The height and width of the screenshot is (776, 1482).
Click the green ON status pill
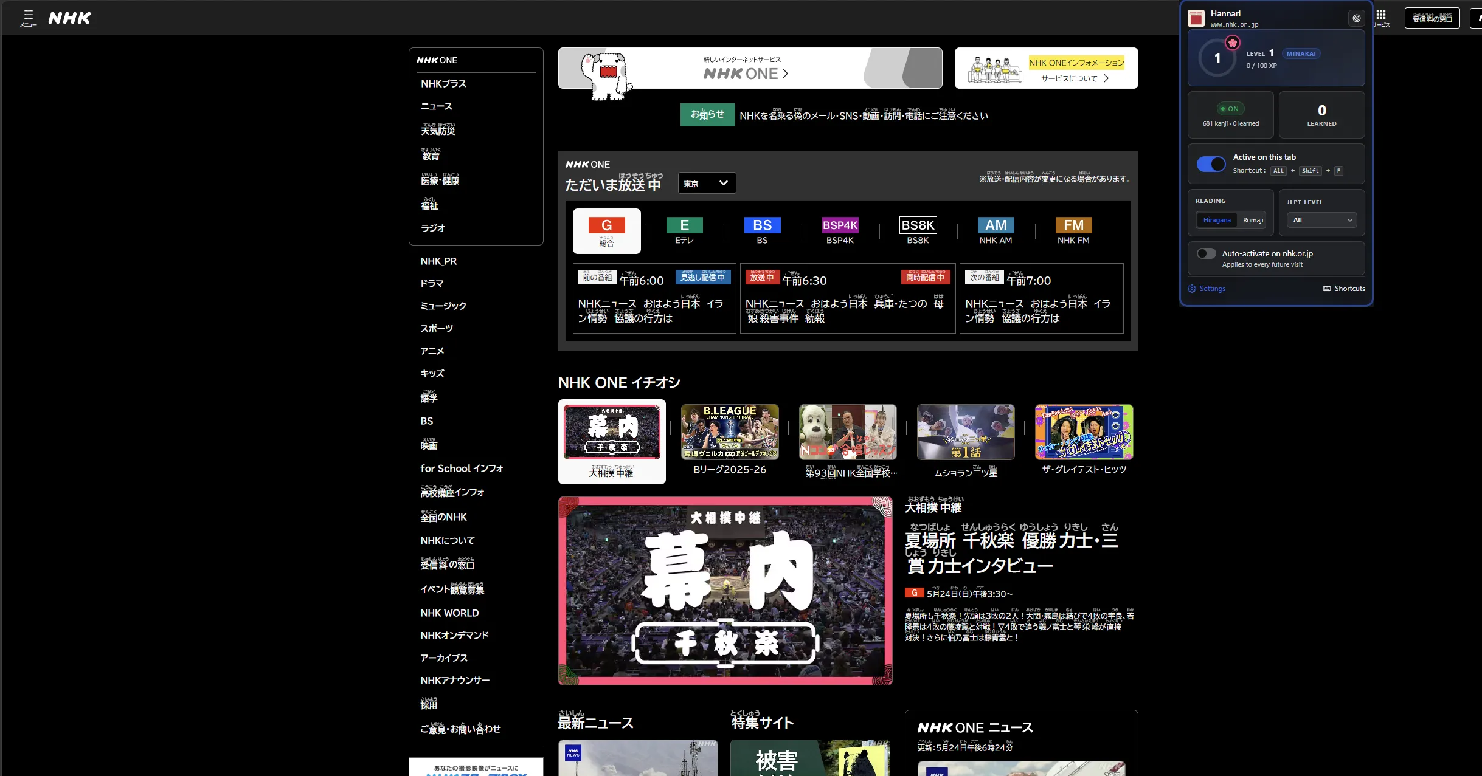point(1230,109)
